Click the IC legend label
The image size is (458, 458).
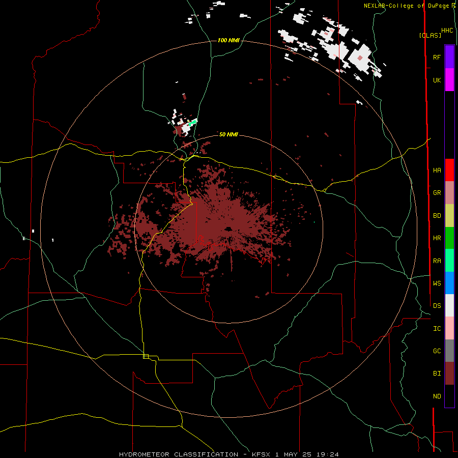coord(437,329)
